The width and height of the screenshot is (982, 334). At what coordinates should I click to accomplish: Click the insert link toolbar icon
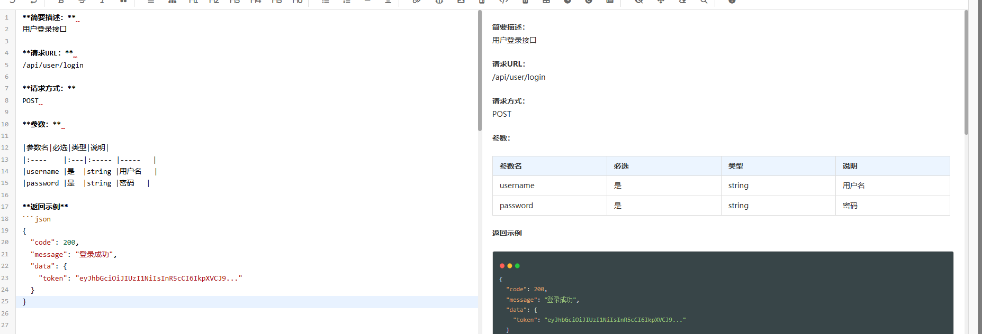417,2
